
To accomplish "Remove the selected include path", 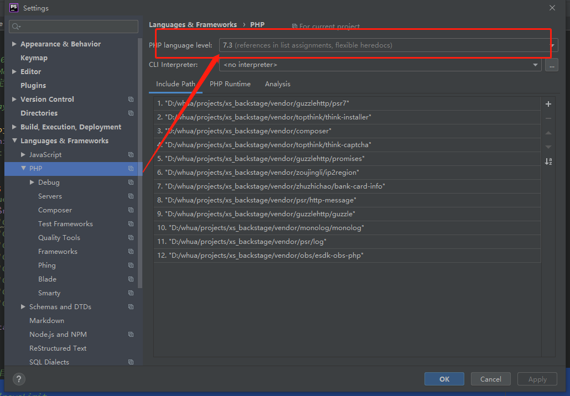I will 548,118.
